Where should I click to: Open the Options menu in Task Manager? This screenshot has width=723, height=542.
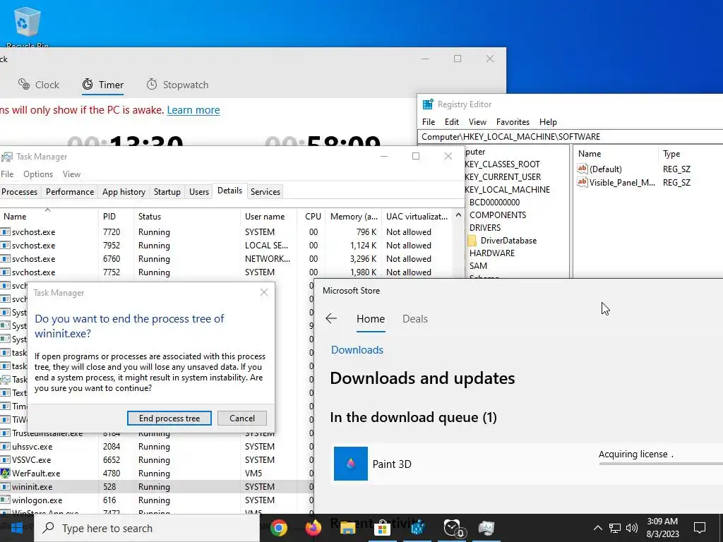click(x=38, y=174)
